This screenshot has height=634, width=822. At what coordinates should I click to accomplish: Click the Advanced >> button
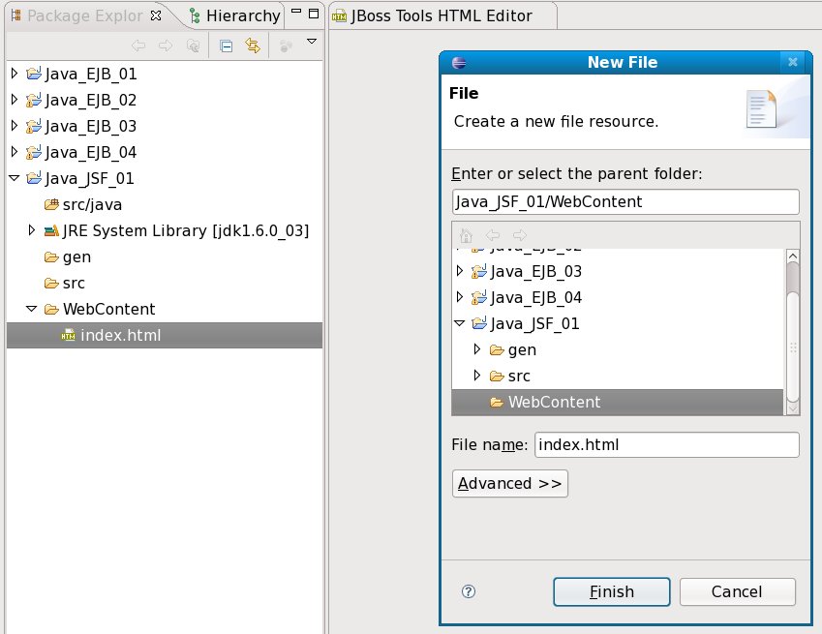coord(509,484)
